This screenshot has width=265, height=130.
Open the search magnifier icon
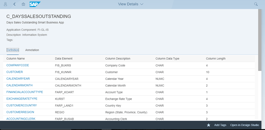coord(256,4)
